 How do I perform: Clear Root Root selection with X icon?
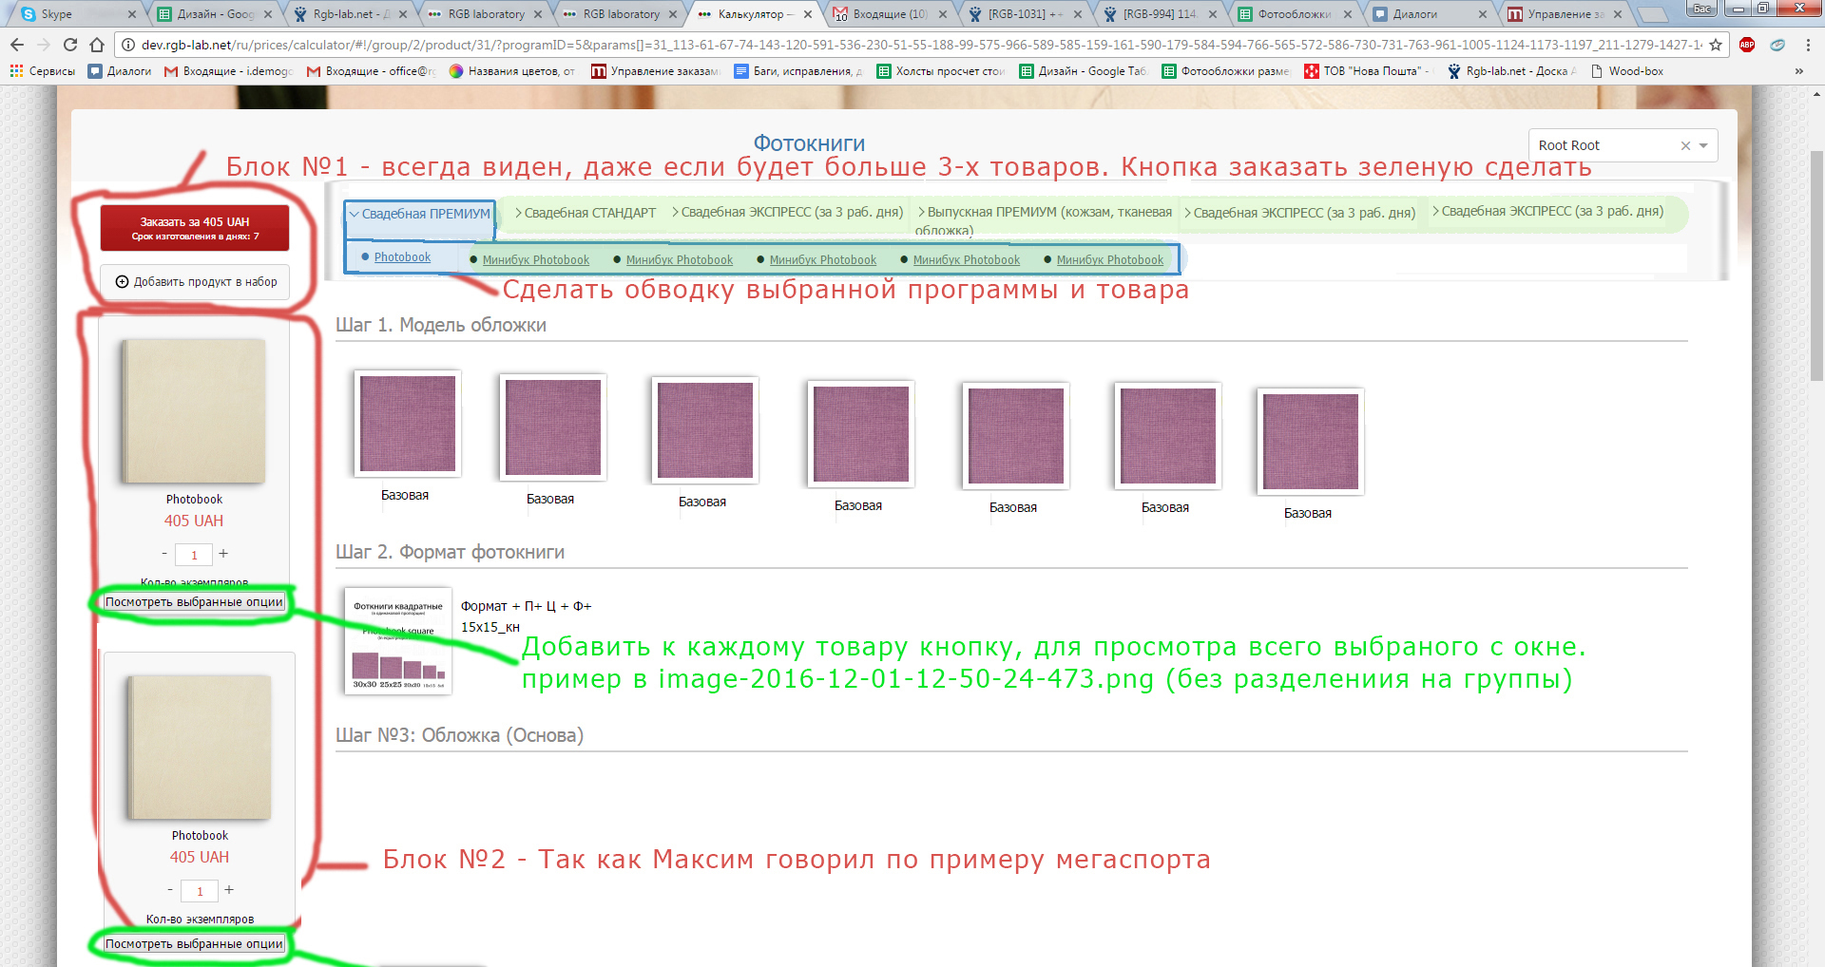point(1685,145)
